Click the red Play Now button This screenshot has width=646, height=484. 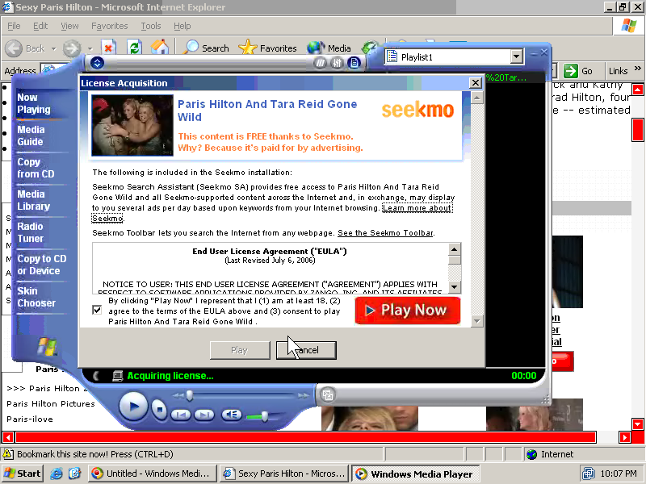408,311
